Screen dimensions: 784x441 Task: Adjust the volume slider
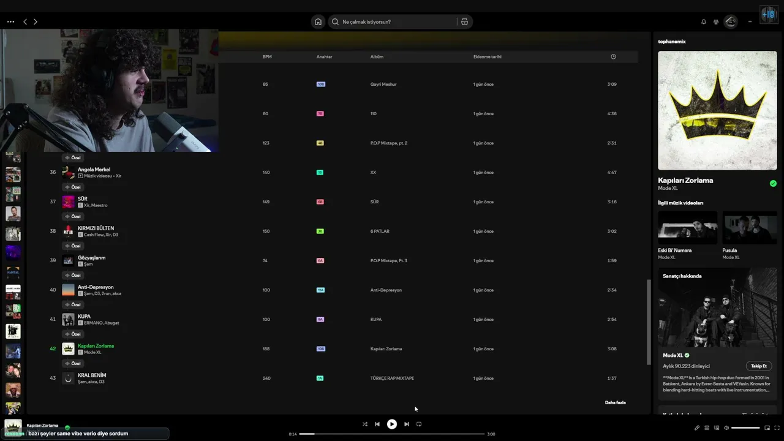tap(745, 428)
